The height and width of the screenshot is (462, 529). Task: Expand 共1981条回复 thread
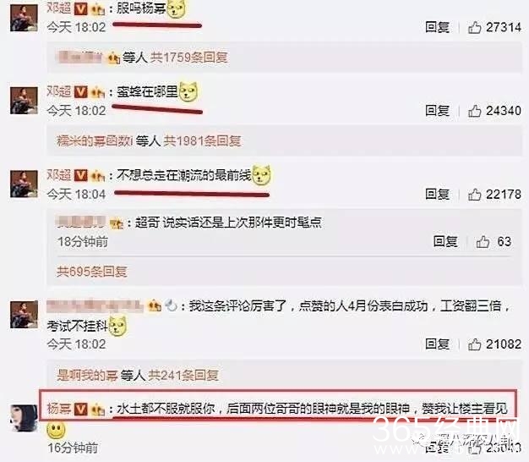pos(202,140)
